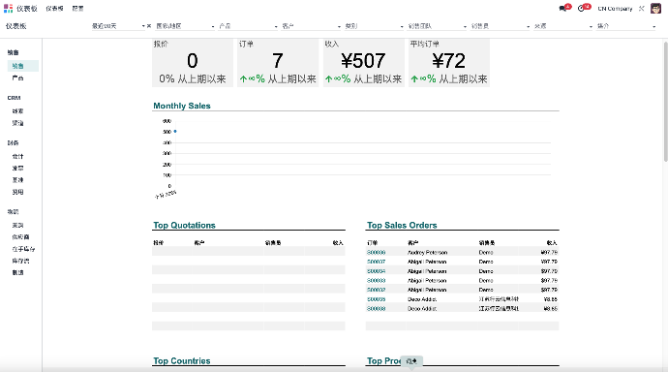Image resolution: width=668 pixels, height=372 pixels.
Task: Open sales order S00036 link
Action: 377,252
